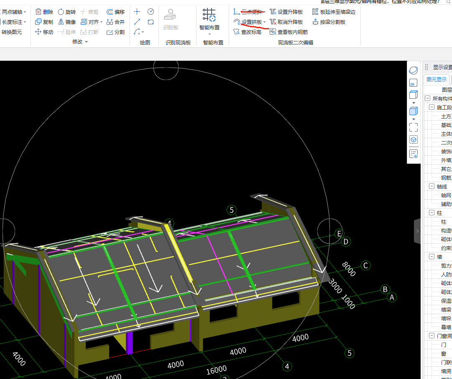This screenshot has height=379, width=452.
Task: Click 查看板内钢筋 tool
Action: 289,32
